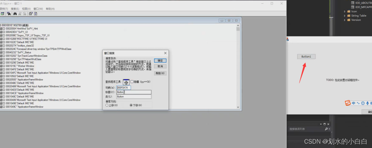Select row 00020500 ApplicationFrameWindow
This screenshot has height=148, width=372.
pyautogui.click(x=21, y=79)
